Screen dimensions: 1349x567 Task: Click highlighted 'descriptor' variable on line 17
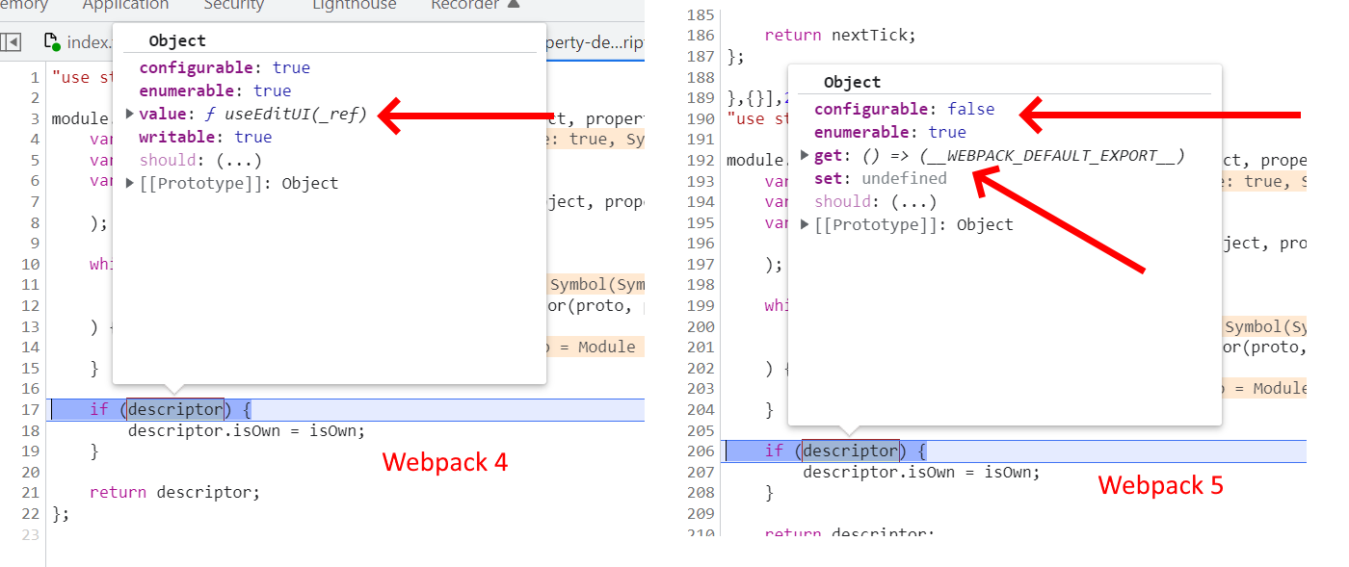pos(175,409)
